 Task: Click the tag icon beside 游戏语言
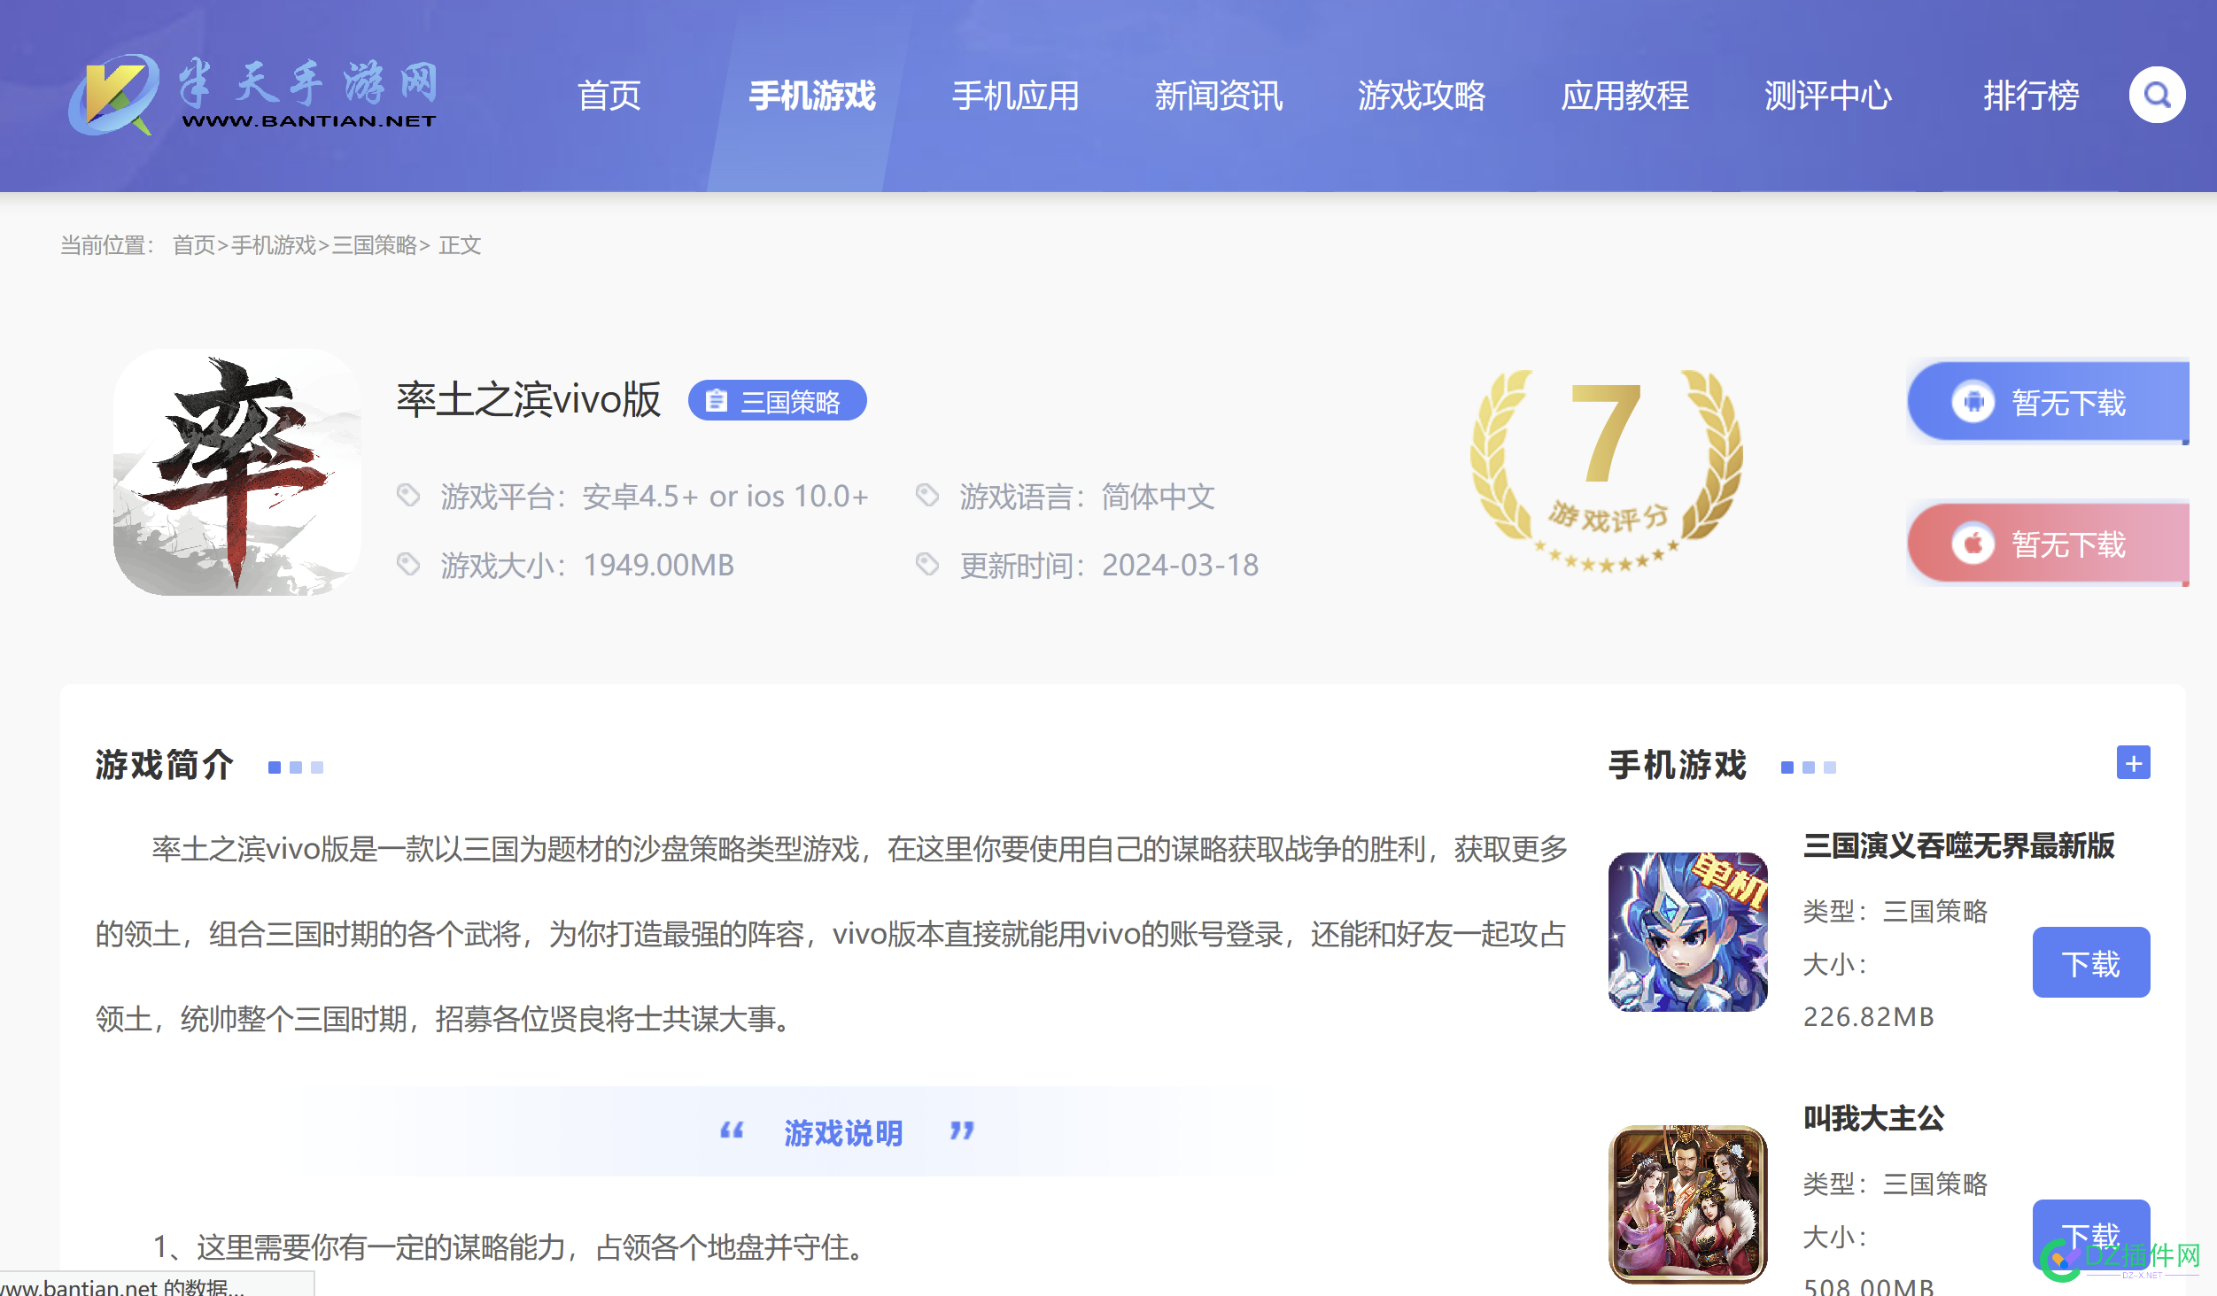(x=927, y=496)
